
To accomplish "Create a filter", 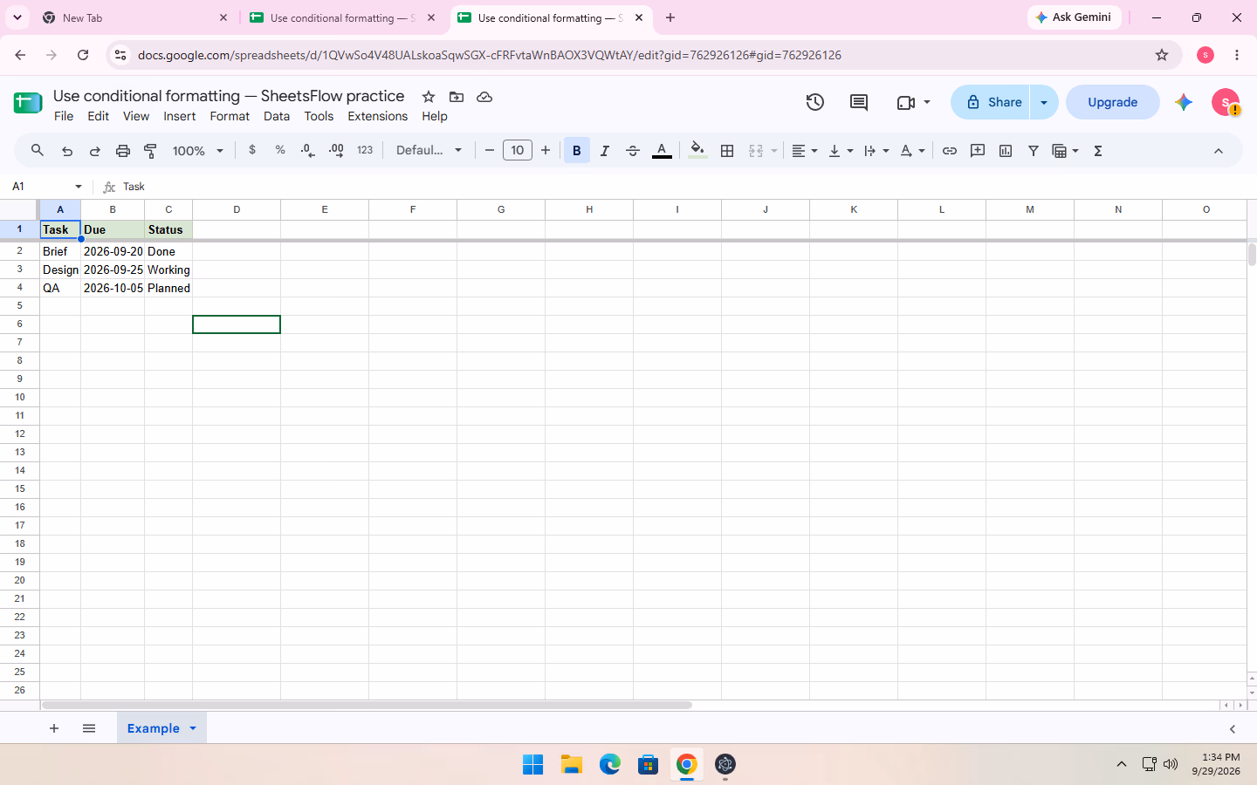I will click(x=1034, y=151).
